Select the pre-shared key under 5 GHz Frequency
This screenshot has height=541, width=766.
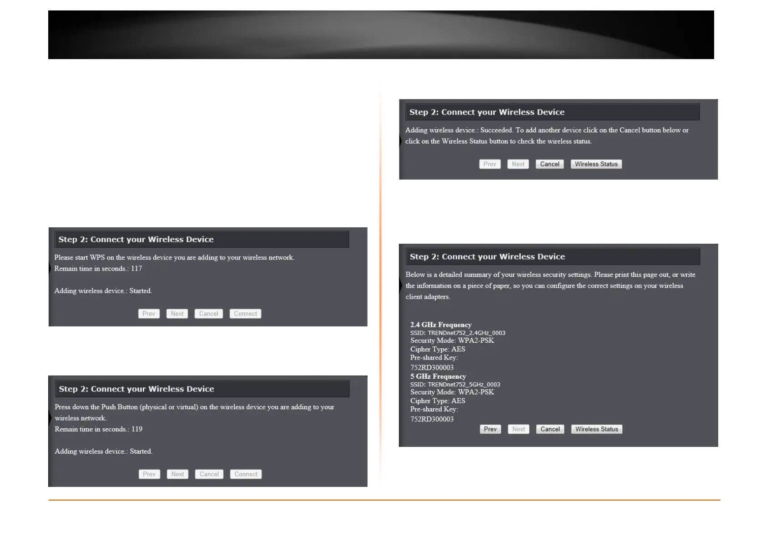pos(432,419)
